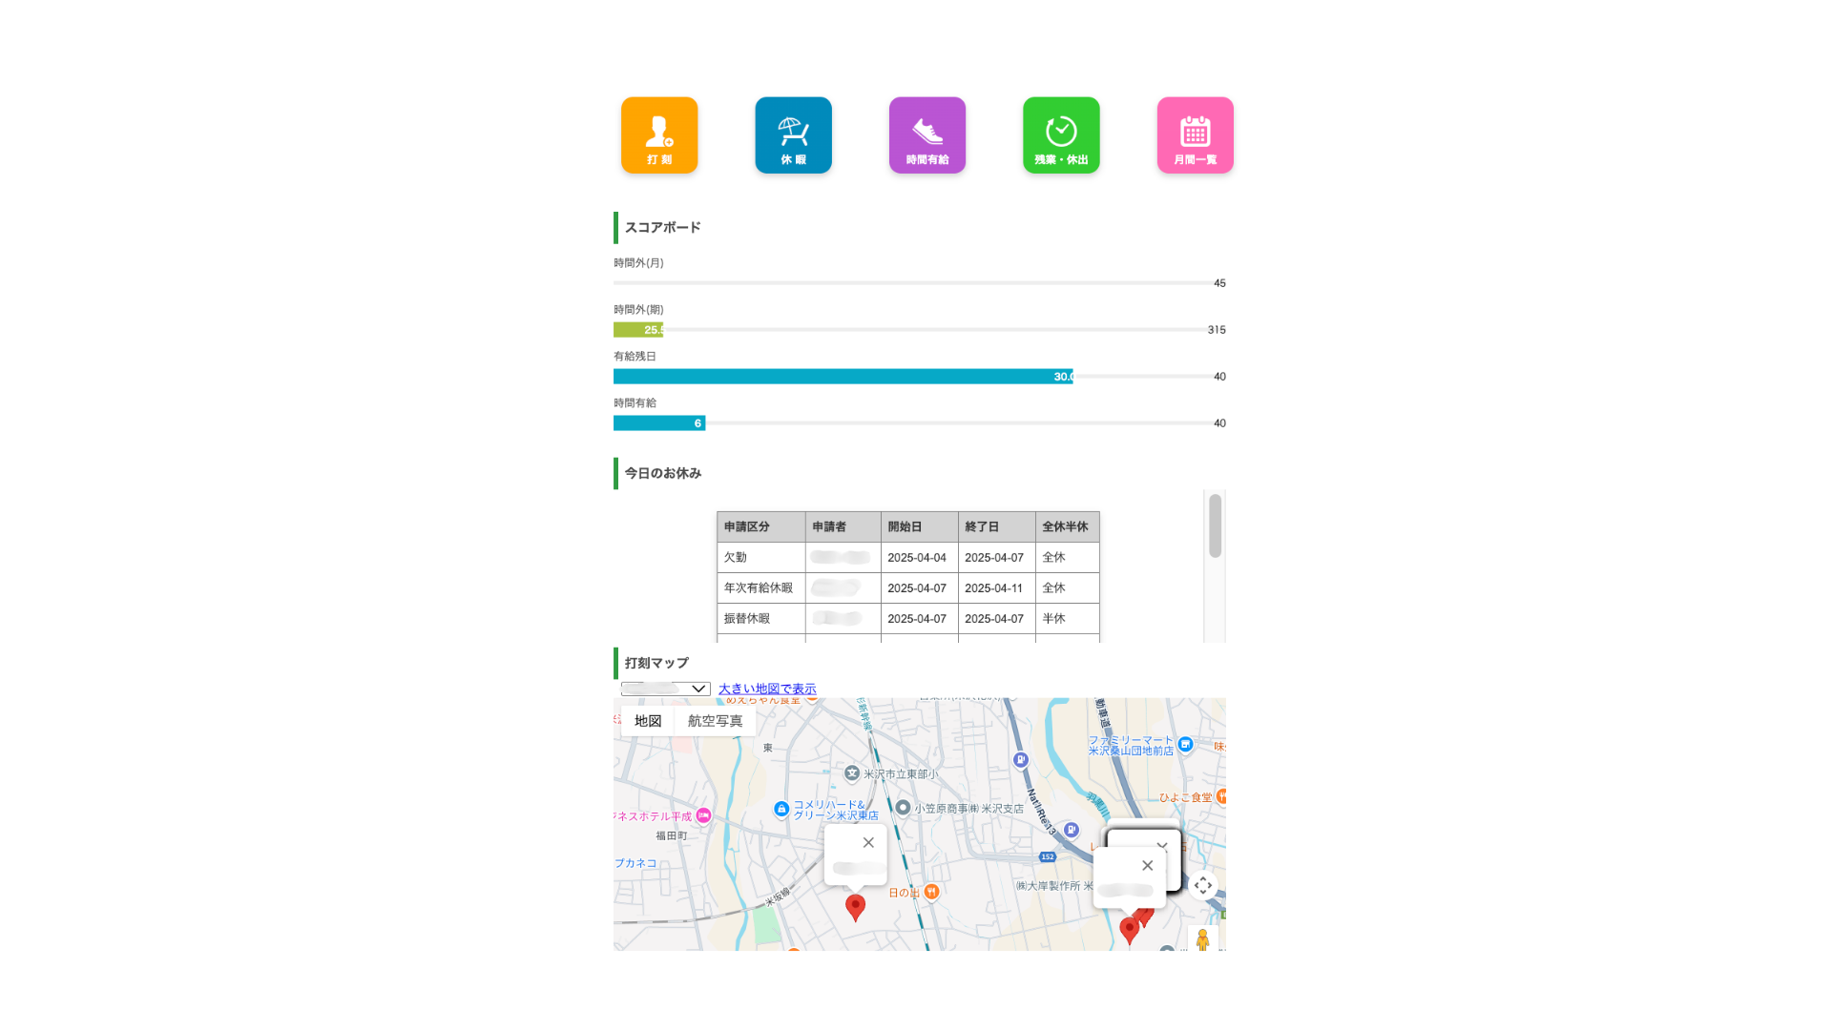Open the 休暇 leave request icon
Screen dimensions: 1832x1030
pos(793,134)
